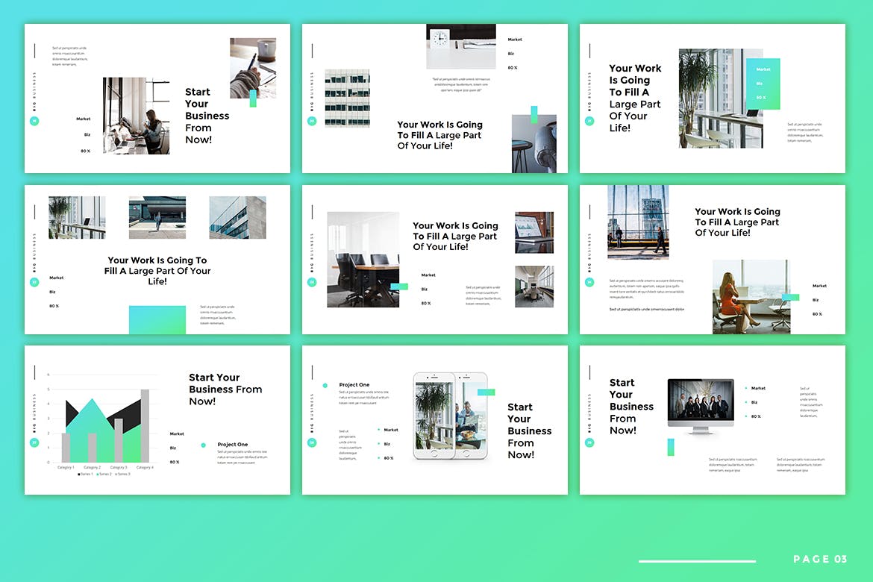Select the italic quote text under the clock photo

tap(460, 84)
